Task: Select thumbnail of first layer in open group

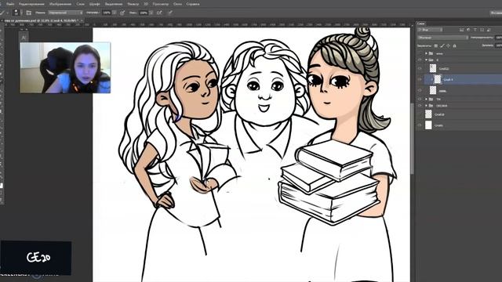Action: click(433, 68)
